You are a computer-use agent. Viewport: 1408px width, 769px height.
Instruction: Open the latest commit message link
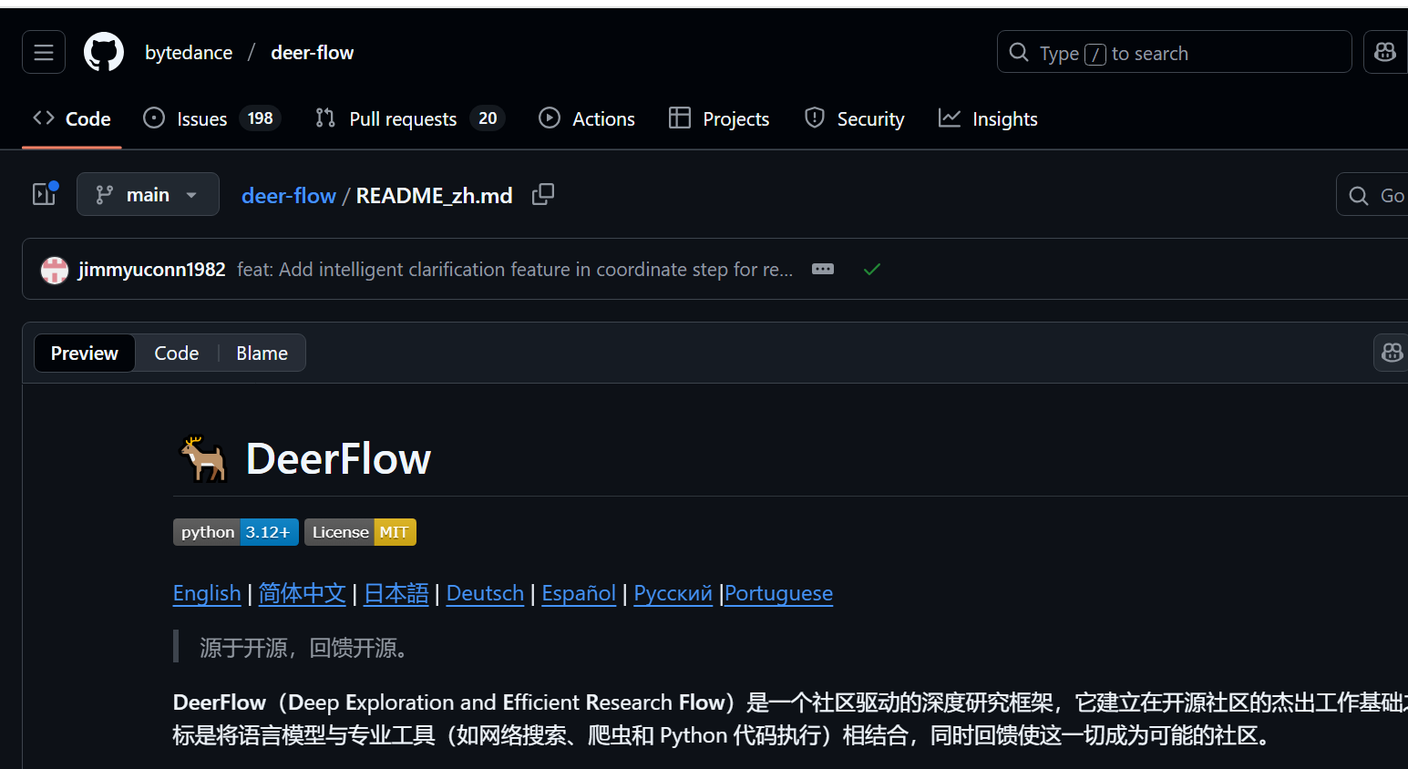pyautogui.click(x=515, y=270)
